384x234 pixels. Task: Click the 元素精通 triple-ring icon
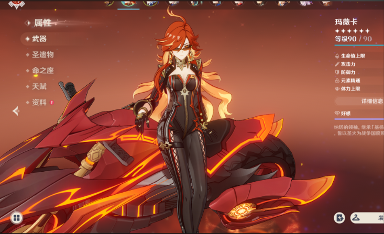[x=337, y=81]
